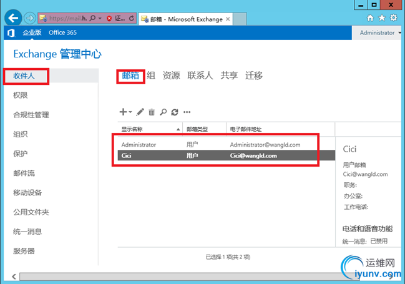Open 合规性管理 in left navigation
405x284 pixels.
point(31,115)
